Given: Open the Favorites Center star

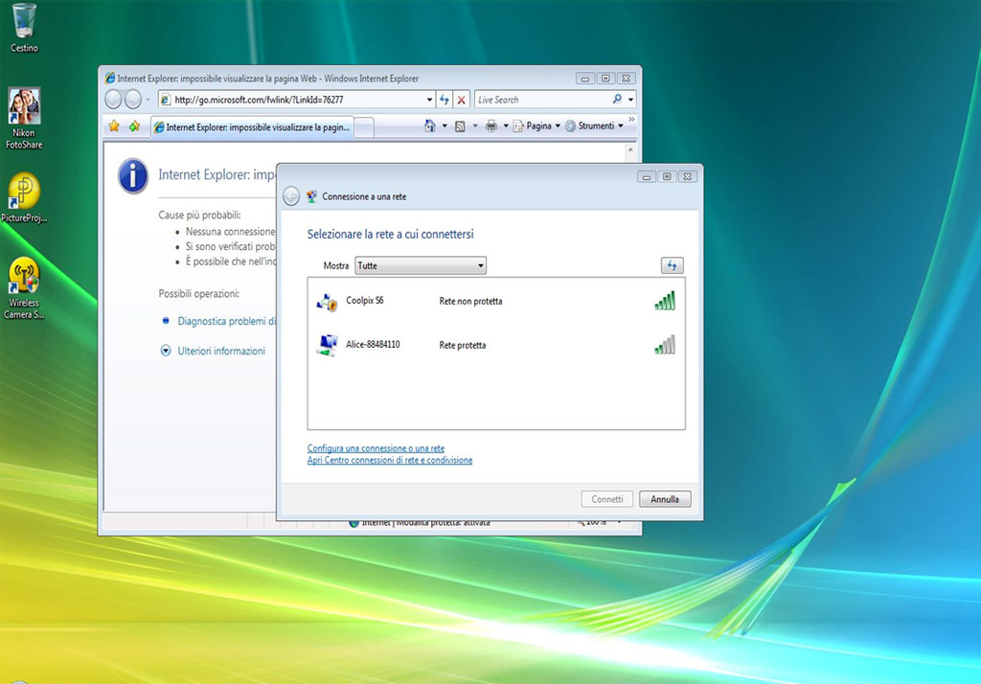Looking at the screenshot, I should point(114,126).
